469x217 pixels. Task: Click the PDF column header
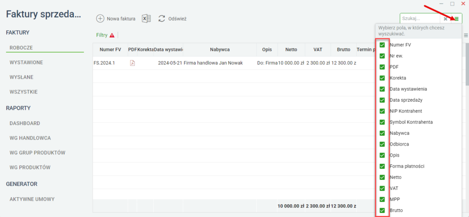[x=132, y=49]
